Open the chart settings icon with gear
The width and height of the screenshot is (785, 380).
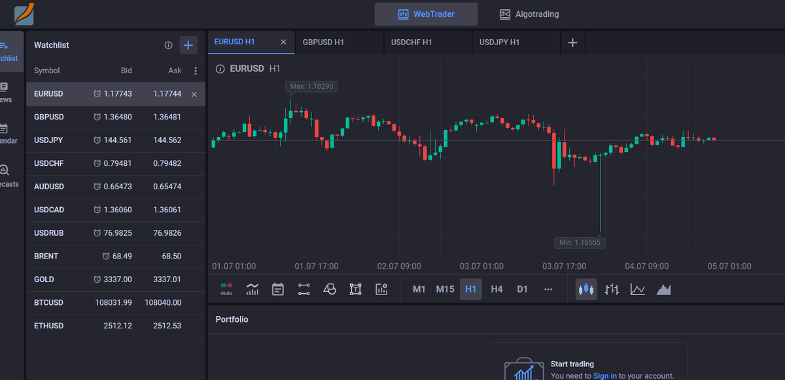pyautogui.click(x=382, y=289)
